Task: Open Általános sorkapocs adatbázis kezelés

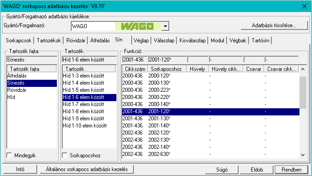Action: pos(87,169)
